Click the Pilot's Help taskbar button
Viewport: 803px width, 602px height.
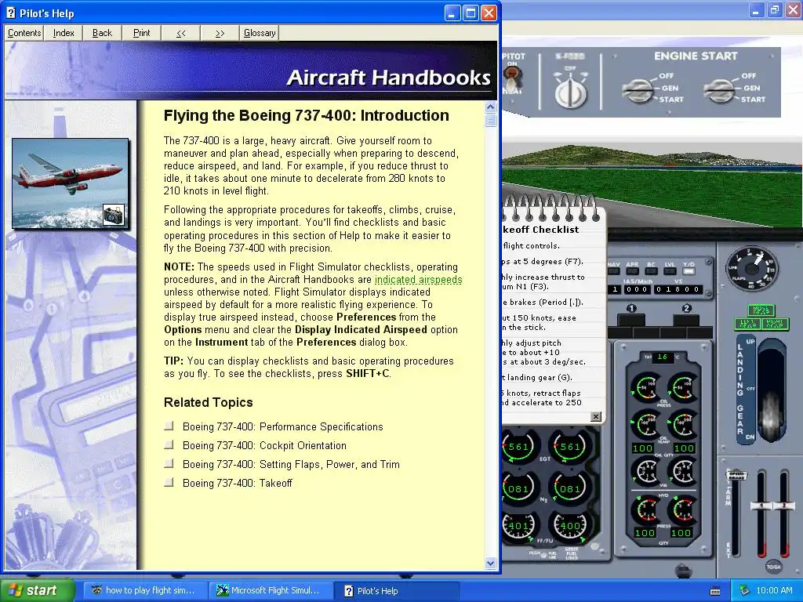pos(395,590)
